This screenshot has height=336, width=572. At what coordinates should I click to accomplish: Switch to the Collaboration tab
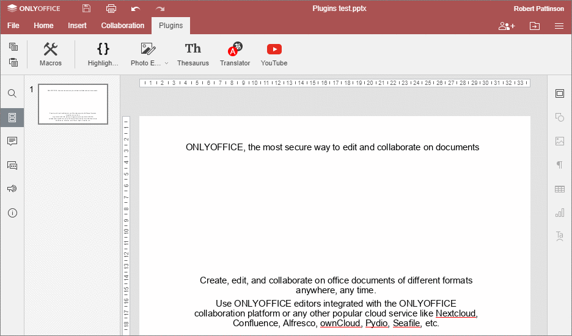tap(123, 26)
